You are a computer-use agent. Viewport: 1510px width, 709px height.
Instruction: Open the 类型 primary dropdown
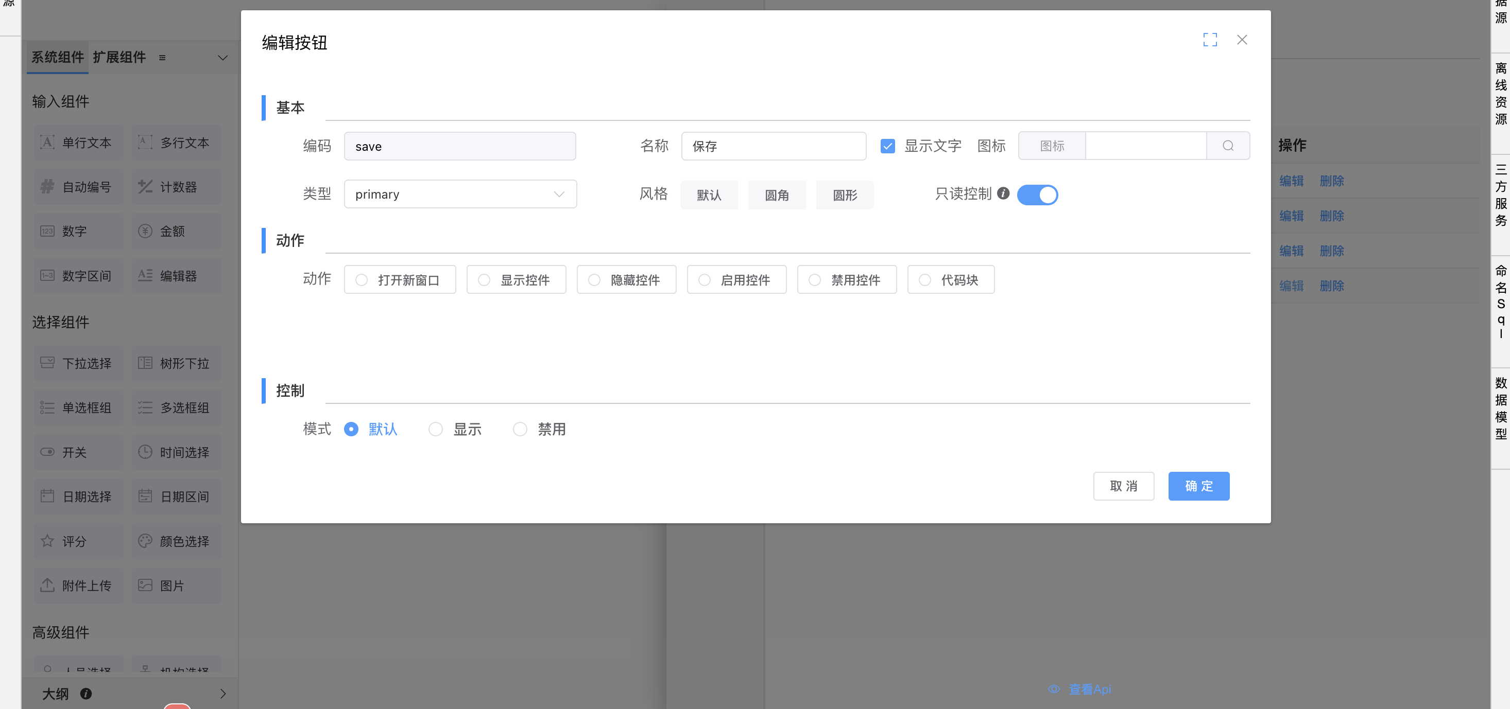[x=460, y=194]
